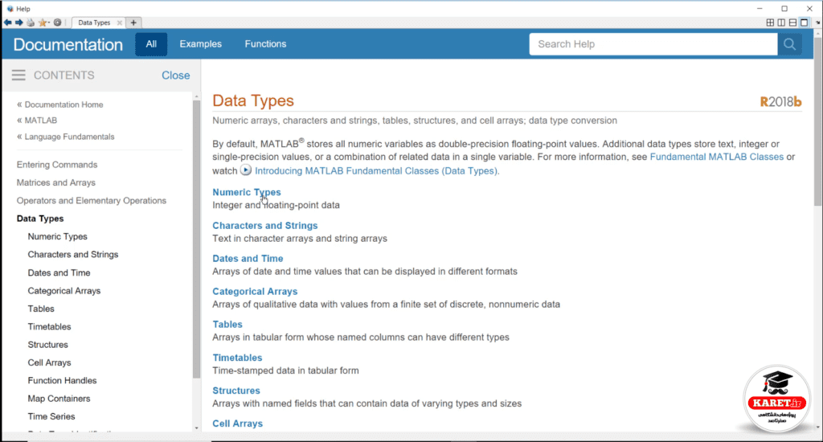Open Function Handles in the sidebar
Screen dimensions: 823x442
click(62, 380)
